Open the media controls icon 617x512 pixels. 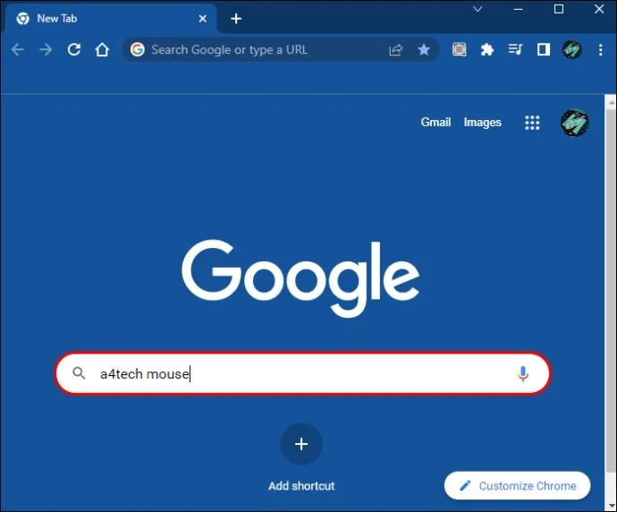515,49
